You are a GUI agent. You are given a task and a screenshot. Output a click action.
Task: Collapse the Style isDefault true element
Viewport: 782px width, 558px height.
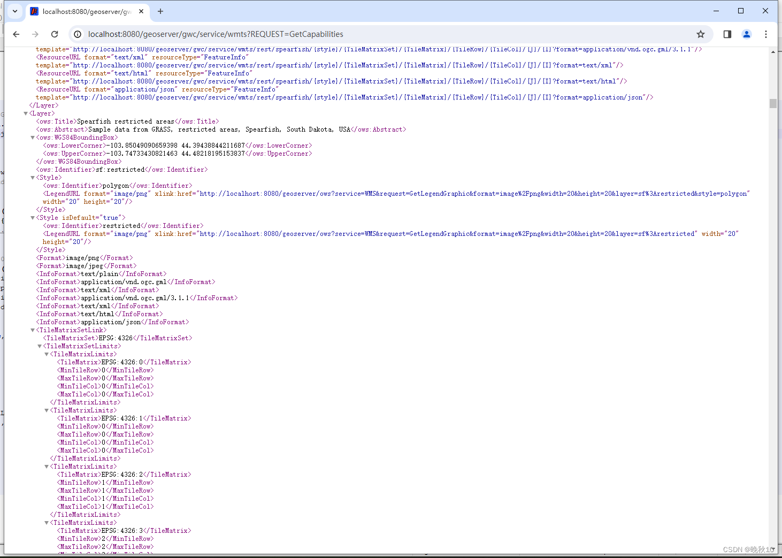point(33,217)
